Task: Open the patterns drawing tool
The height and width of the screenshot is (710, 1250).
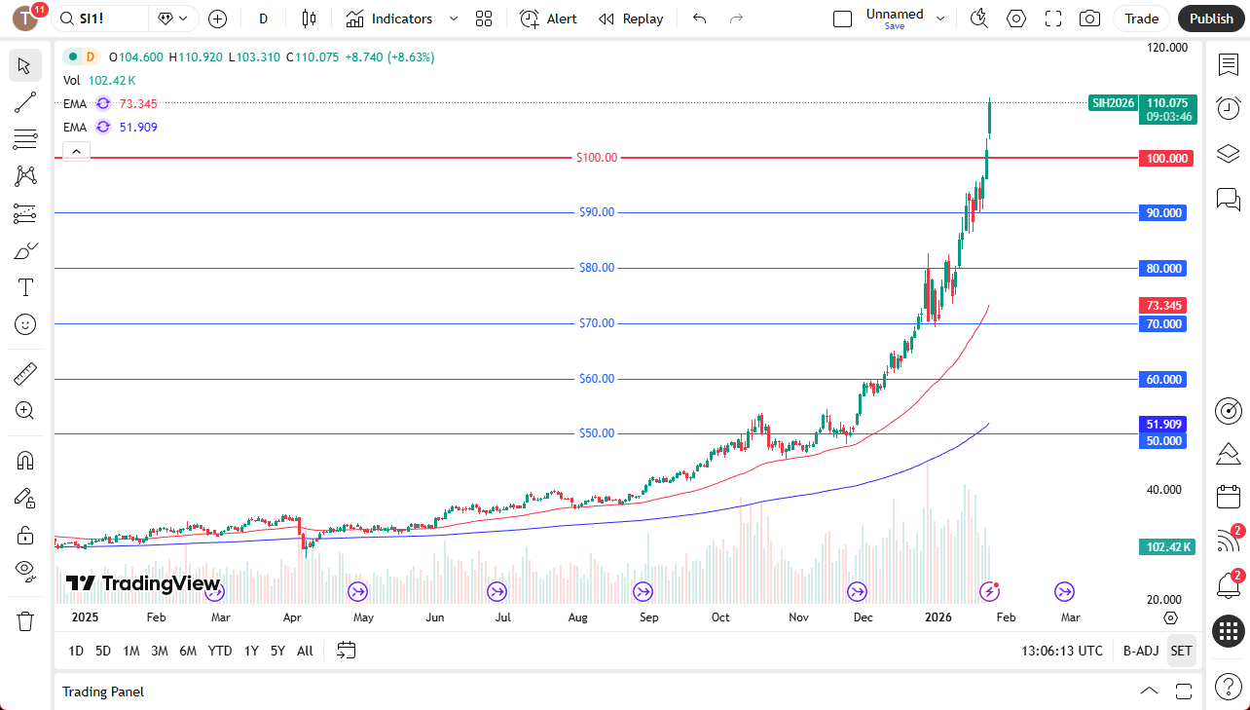Action: point(25,176)
